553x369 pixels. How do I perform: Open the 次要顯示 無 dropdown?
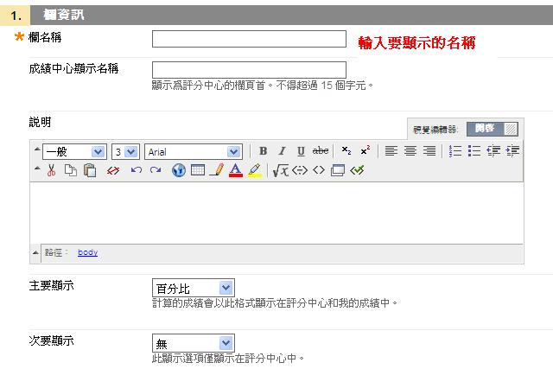point(193,343)
